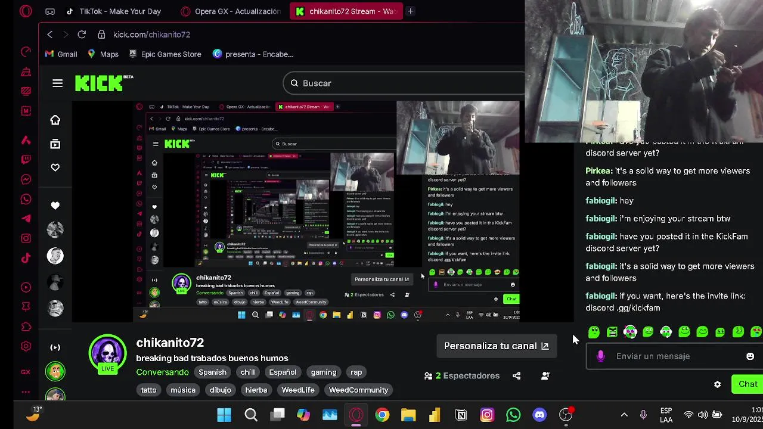This screenshot has width=763, height=429.
Task: Click the first green Kick emote
Action: point(594,332)
